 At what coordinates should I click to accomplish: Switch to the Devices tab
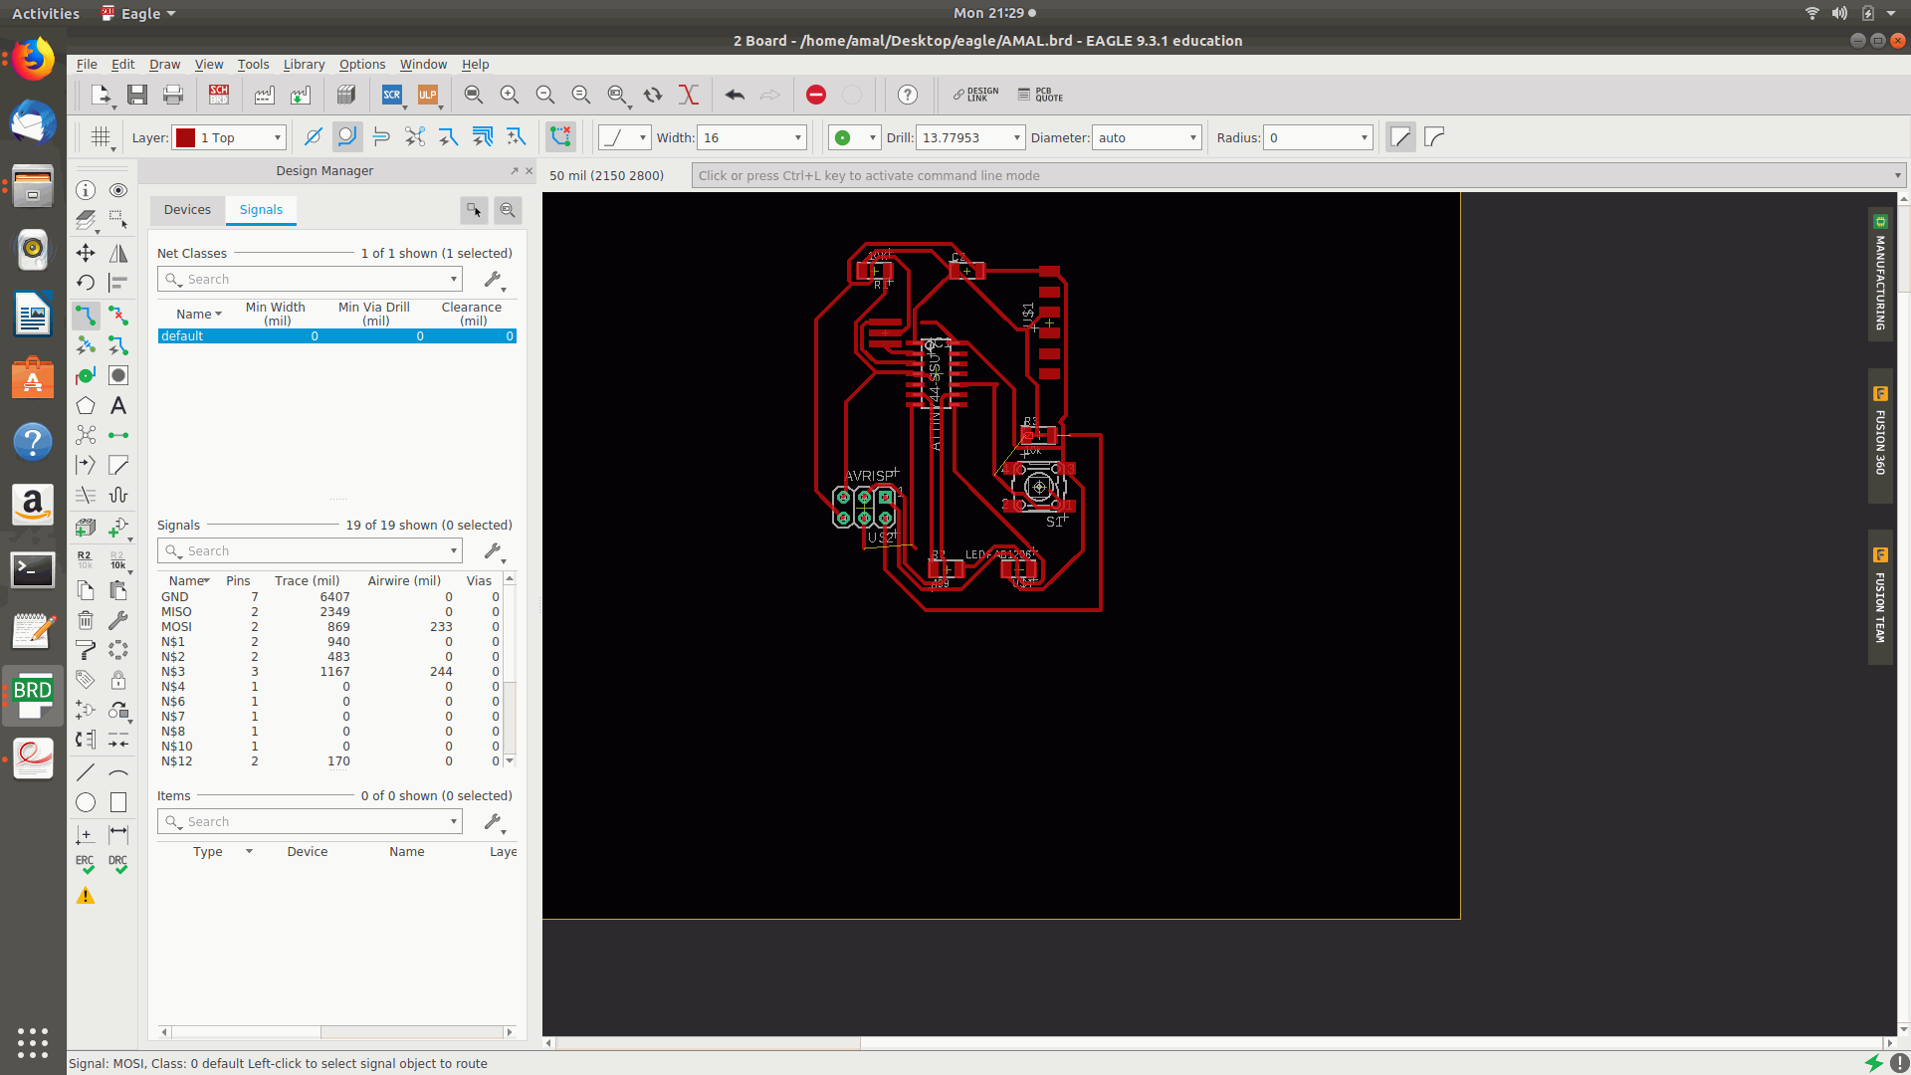[x=187, y=210]
